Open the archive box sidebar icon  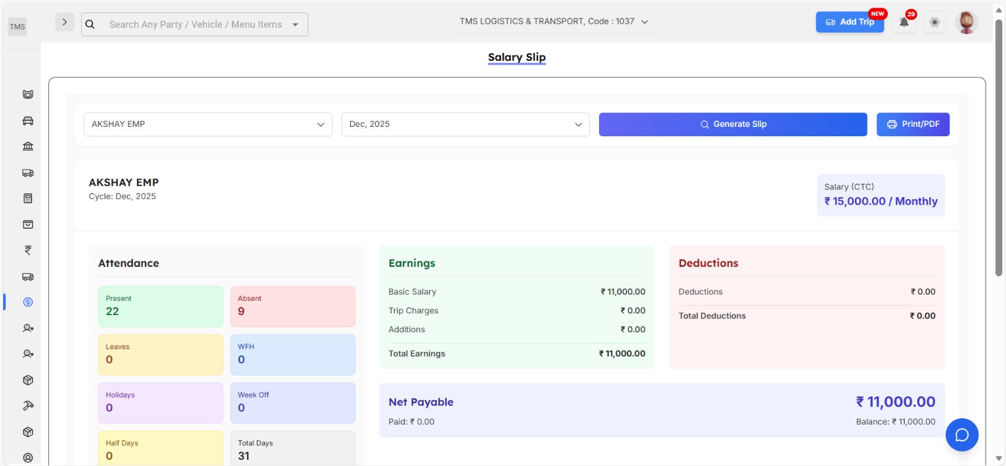28,224
